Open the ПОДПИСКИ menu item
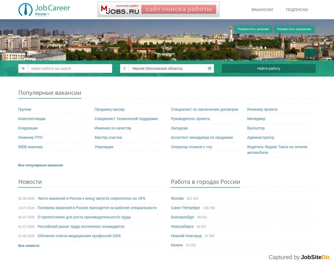334x265 pixels. point(297,10)
